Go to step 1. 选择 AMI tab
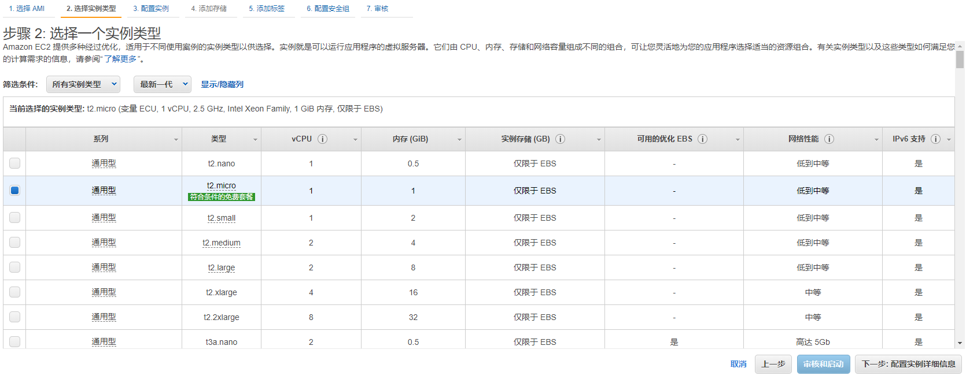This screenshot has width=966, height=383. (27, 9)
